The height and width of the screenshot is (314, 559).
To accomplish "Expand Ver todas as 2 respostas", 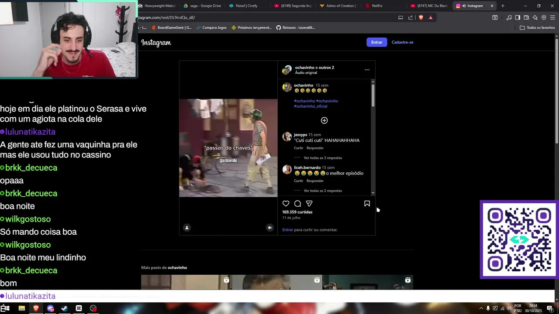I will (x=323, y=191).
